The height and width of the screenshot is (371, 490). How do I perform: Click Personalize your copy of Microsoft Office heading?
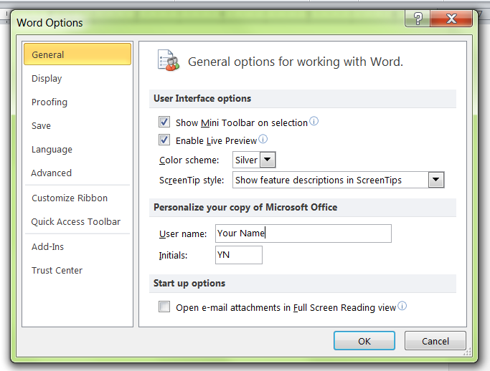pos(245,208)
